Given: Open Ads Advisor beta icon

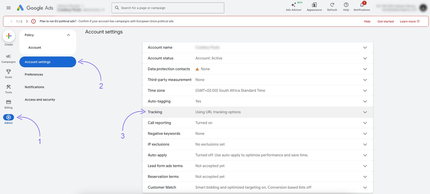Looking at the screenshot, I should pyautogui.click(x=294, y=5).
